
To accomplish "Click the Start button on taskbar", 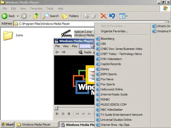I will pyautogui.click(x=7, y=125).
